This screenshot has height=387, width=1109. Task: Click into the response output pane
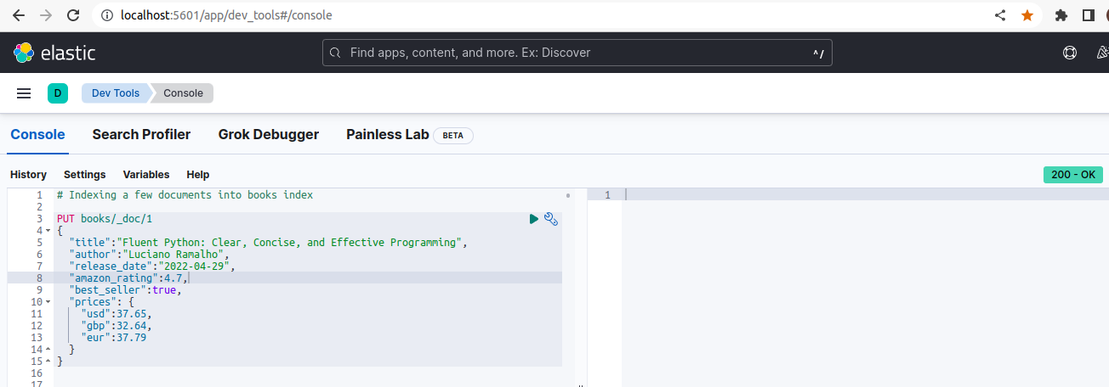point(866,287)
